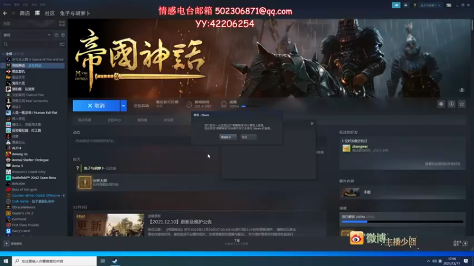Open the Windows Start menu
Screen dimensions: 474x266
point(5,261)
